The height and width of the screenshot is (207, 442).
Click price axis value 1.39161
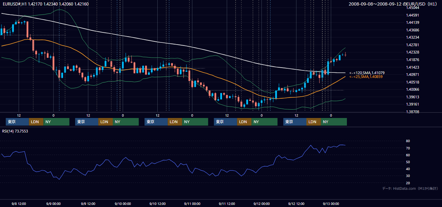tap(413, 104)
